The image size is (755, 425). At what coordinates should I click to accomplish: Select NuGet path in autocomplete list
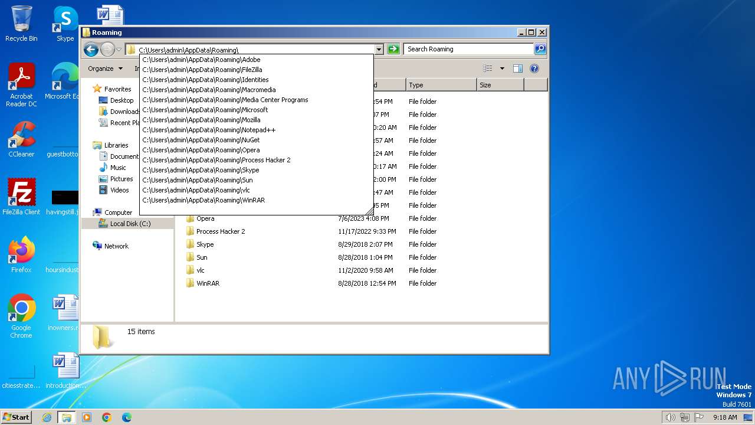tap(257, 140)
